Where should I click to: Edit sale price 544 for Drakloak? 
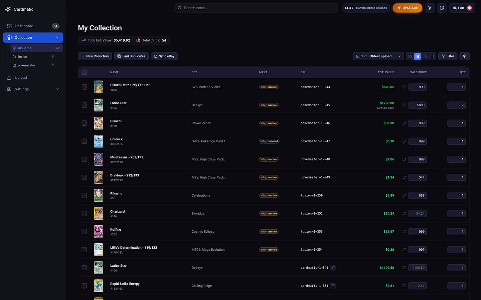[418, 177]
